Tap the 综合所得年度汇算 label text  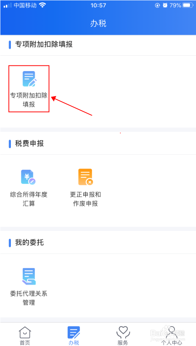[29, 199]
